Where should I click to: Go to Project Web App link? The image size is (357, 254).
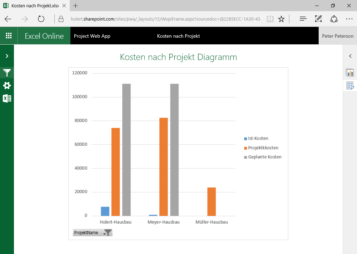pos(92,36)
